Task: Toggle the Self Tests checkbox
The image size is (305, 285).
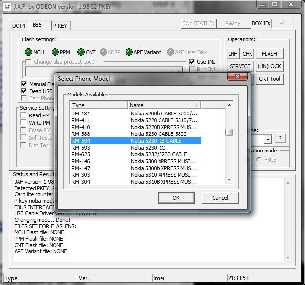Action: (x=23, y=137)
